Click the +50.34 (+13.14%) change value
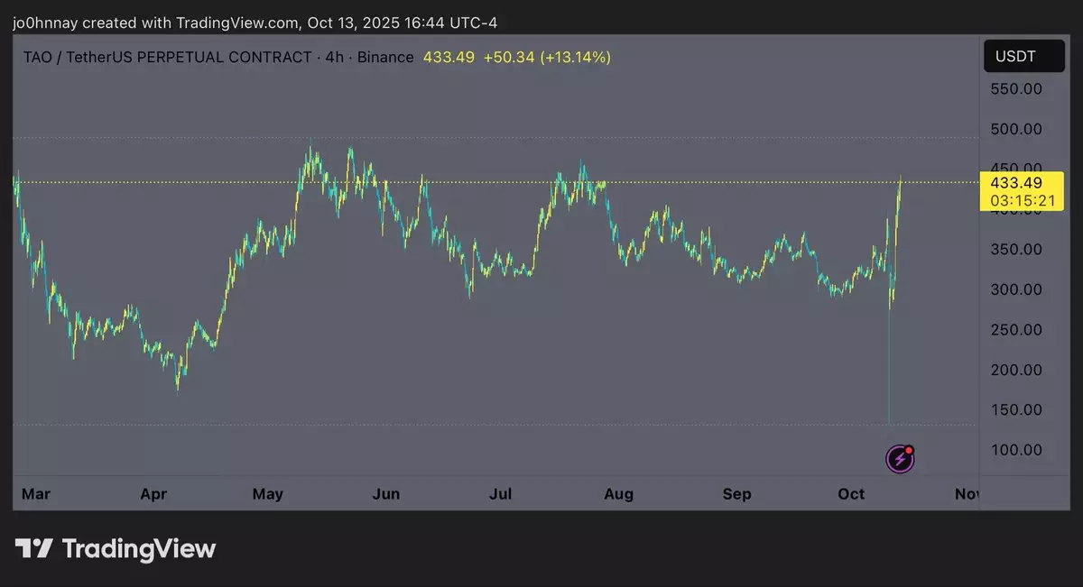Image resolution: width=1083 pixels, height=587 pixels. click(x=547, y=58)
